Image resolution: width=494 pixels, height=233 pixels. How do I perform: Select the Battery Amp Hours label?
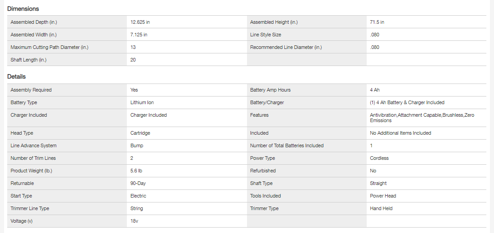270,90
